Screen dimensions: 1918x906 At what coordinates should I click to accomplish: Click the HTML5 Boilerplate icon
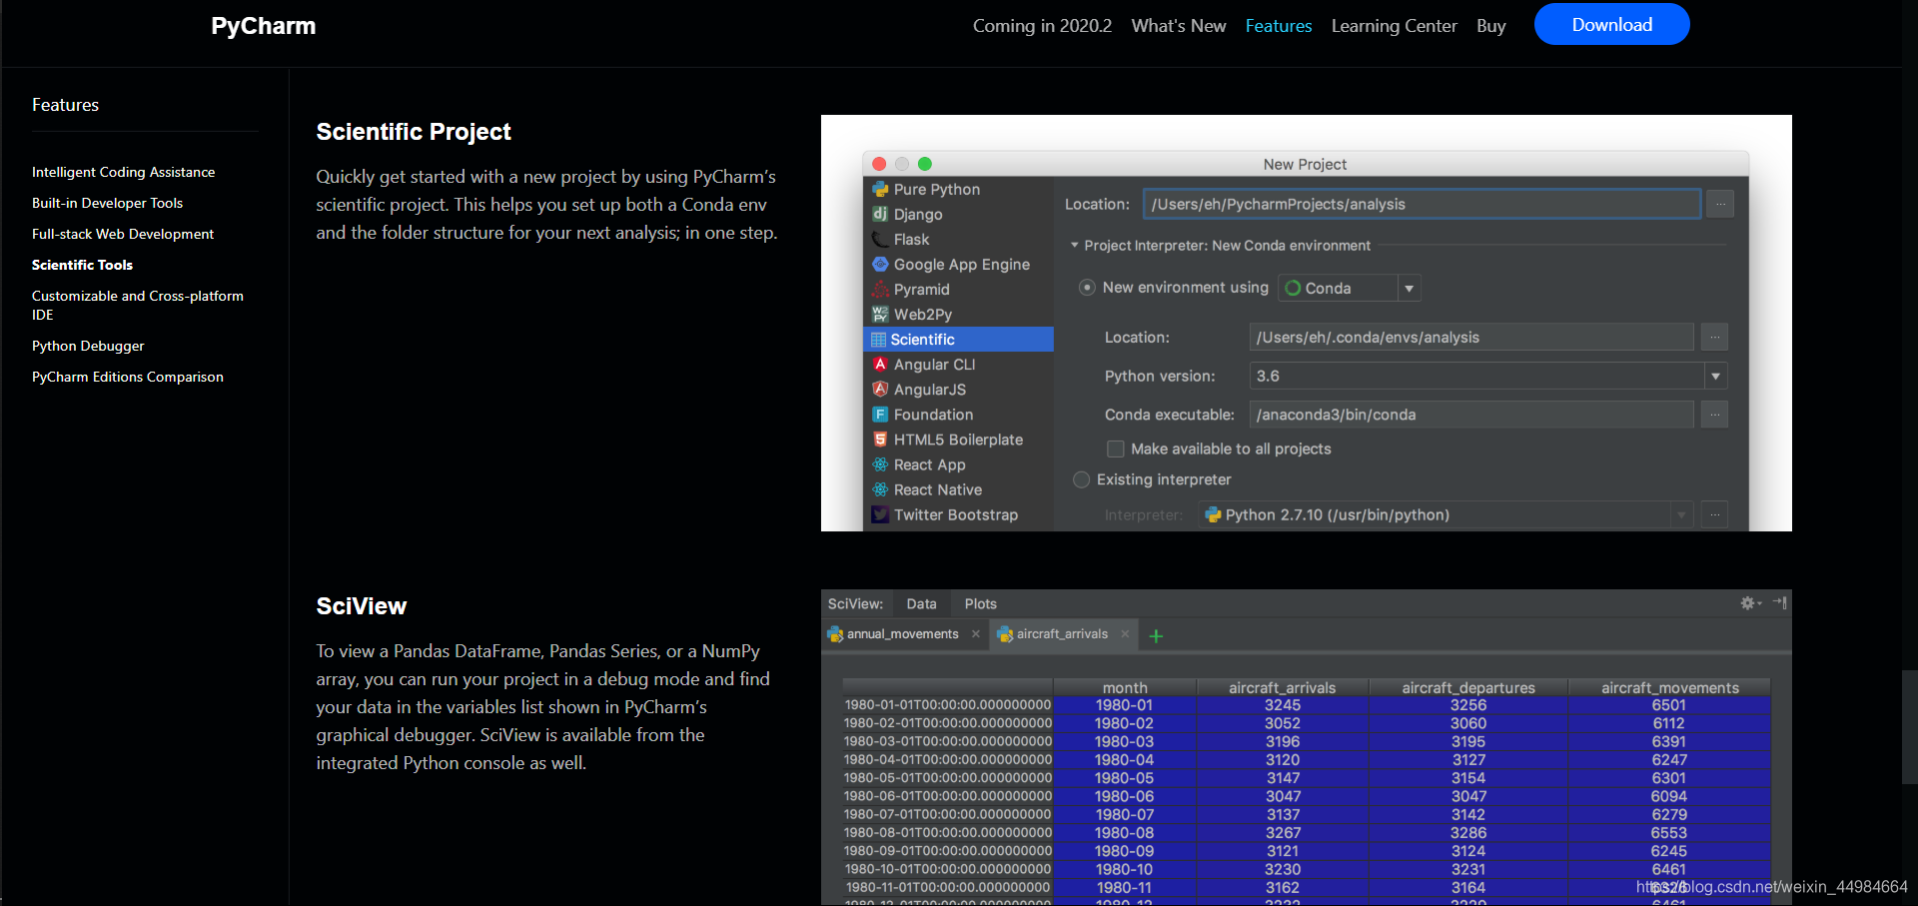[880, 440]
